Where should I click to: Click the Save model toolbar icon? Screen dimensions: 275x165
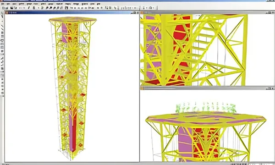[11, 8]
